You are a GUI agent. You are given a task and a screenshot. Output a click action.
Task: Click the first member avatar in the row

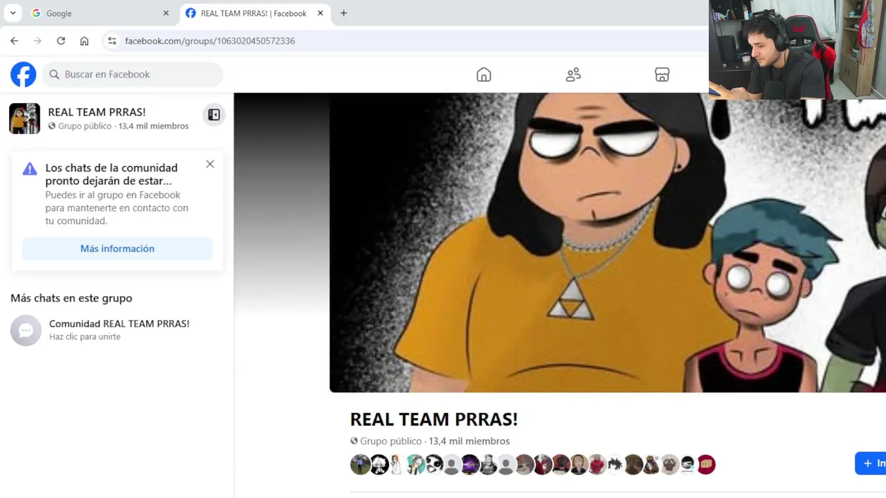pos(360,464)
